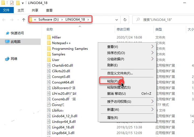Open the 授予访问权限(G) context submenu
Image resolution: width=194 pixels, height=137 pixels.
[127, 102]
